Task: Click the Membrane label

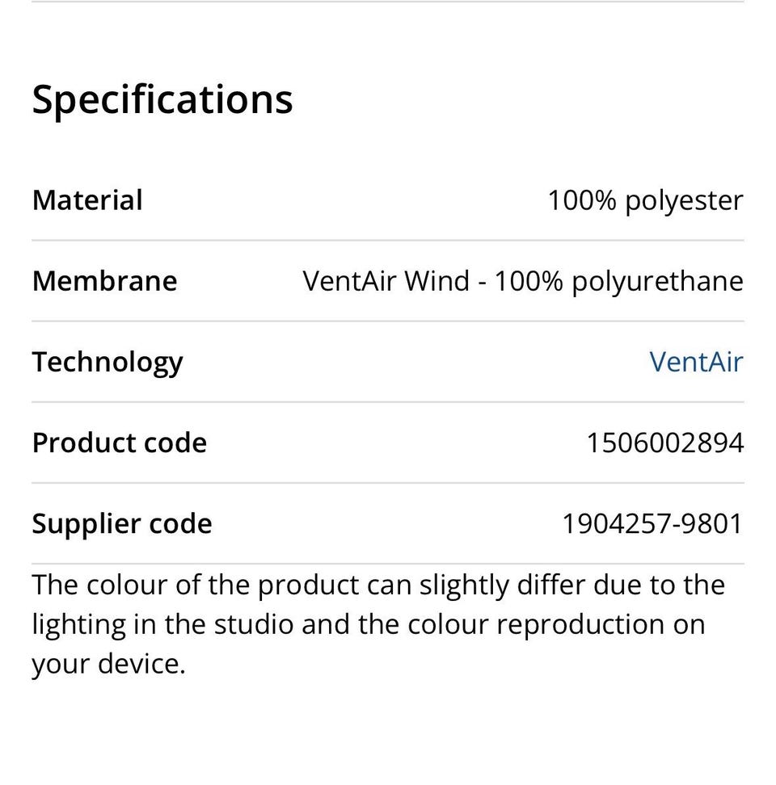Action: point(105,280)
